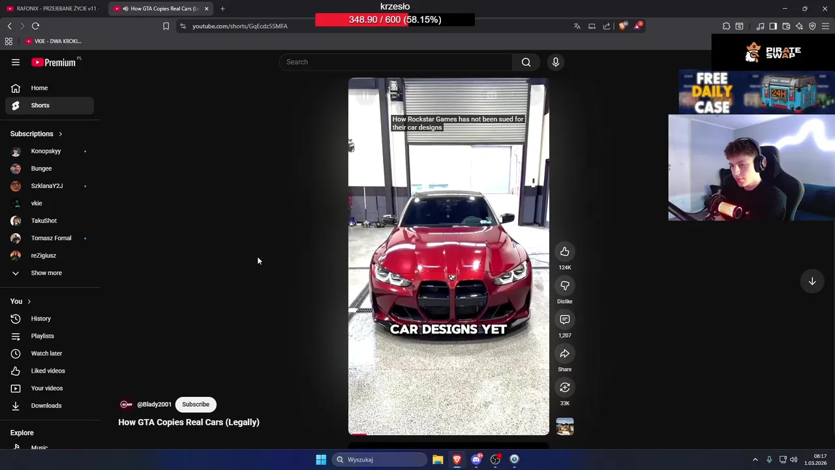
Task: Select Shorts in the sidebar
Action: (x=50, y=105)
